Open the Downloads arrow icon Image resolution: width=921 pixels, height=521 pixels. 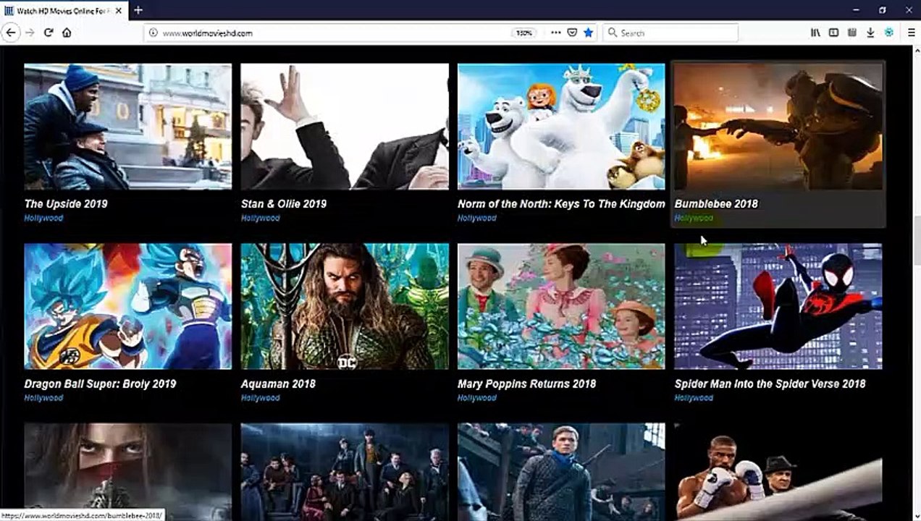870,33
